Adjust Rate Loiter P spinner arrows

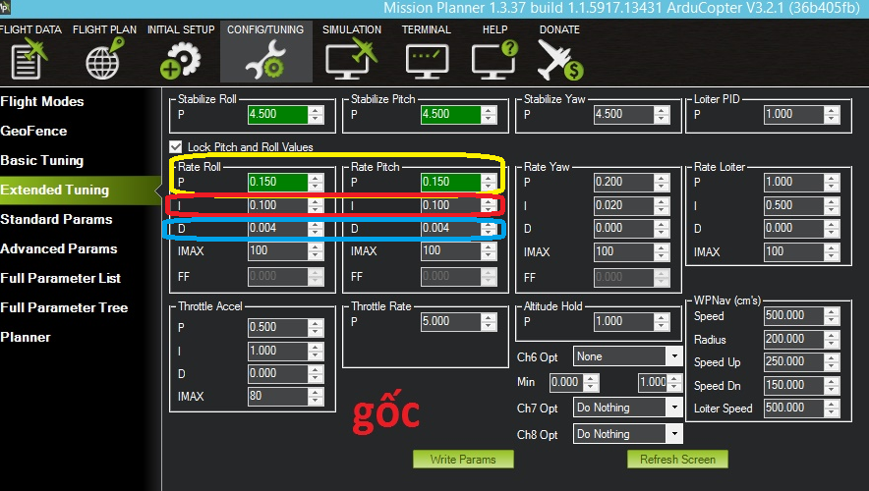[832, 182]
